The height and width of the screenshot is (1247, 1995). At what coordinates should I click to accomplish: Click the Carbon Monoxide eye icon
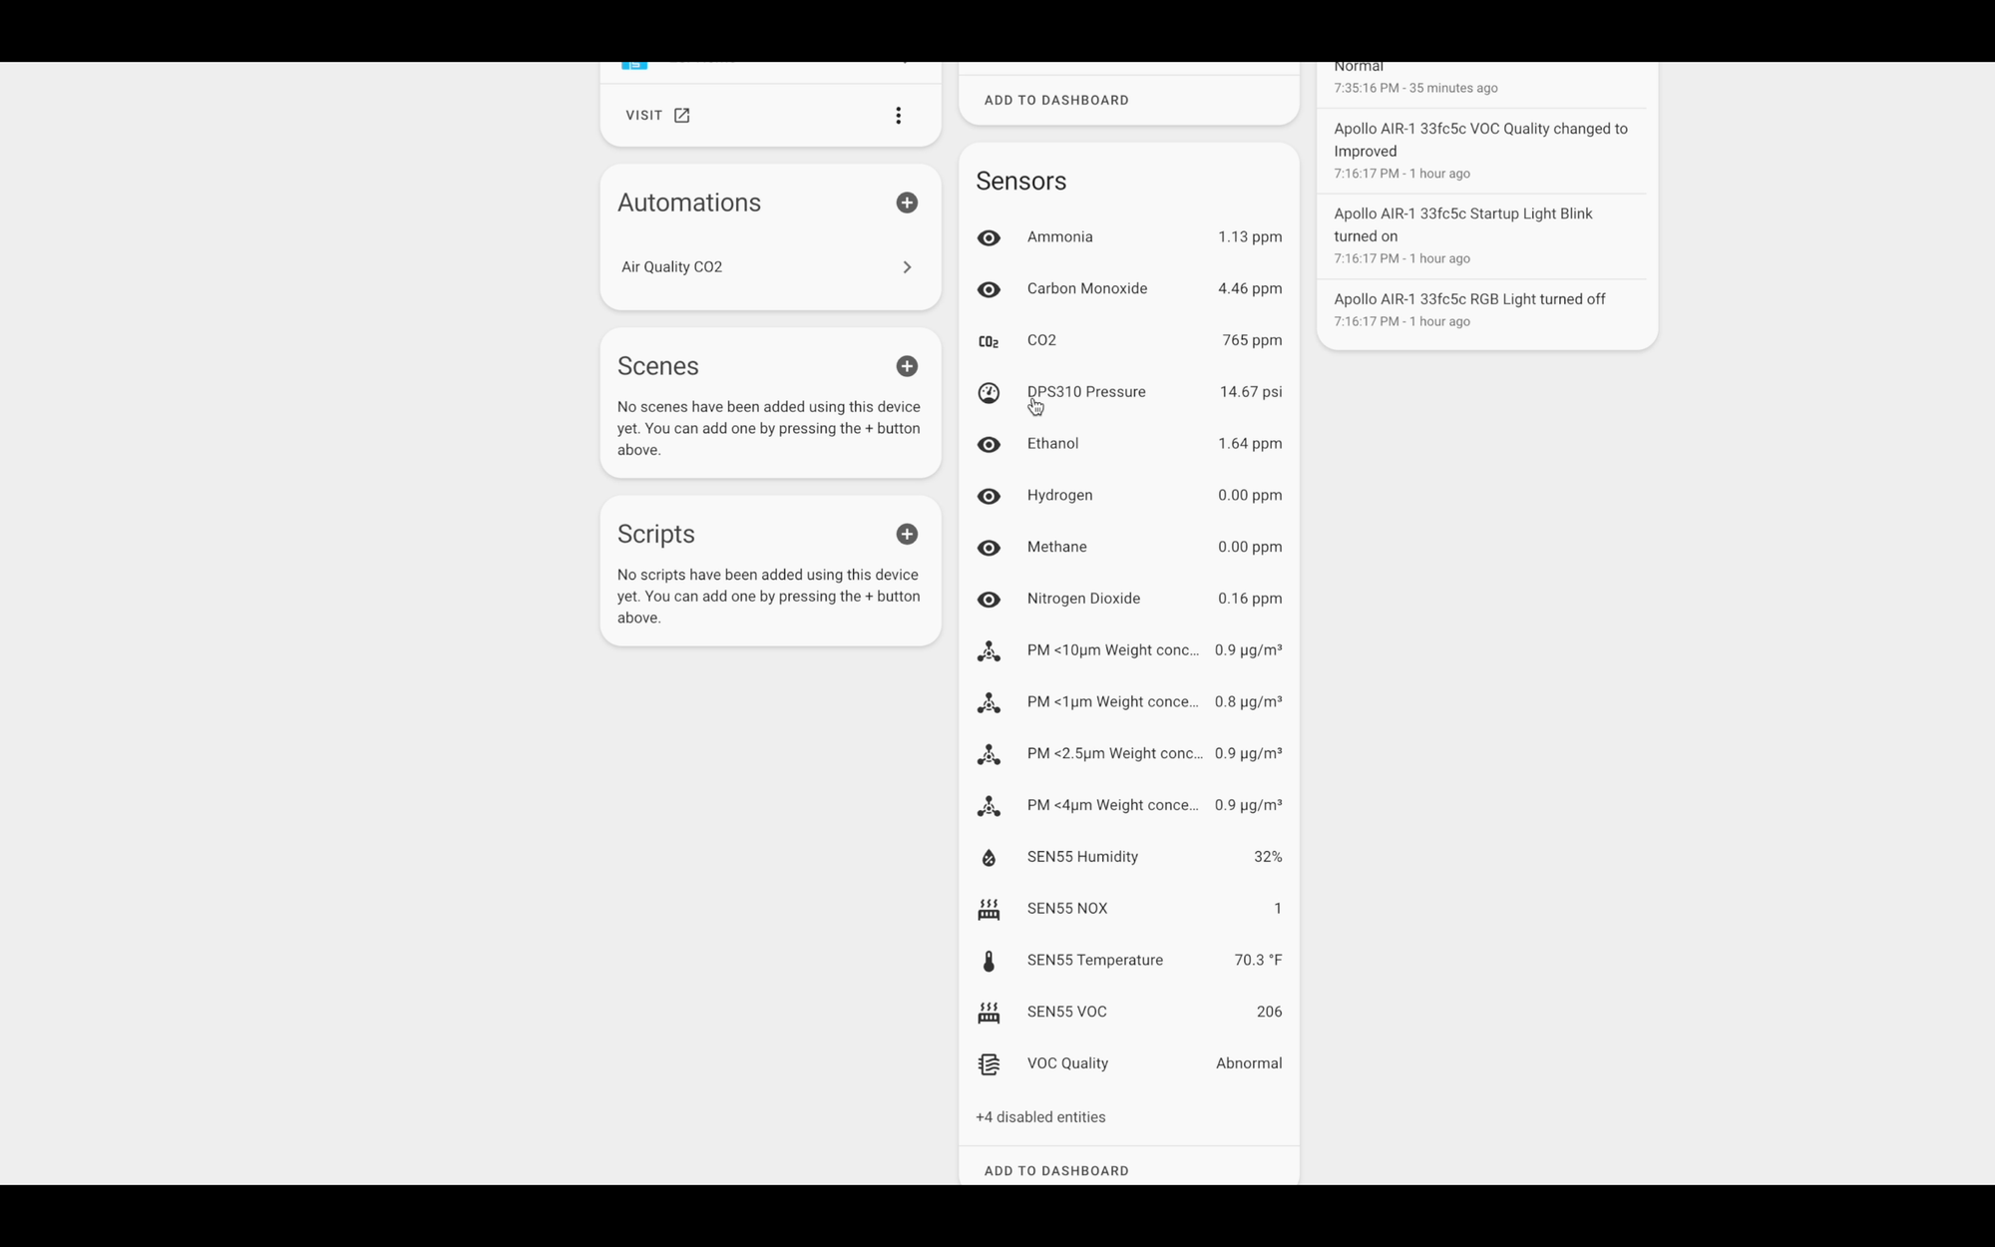click(x=988, y=289)
